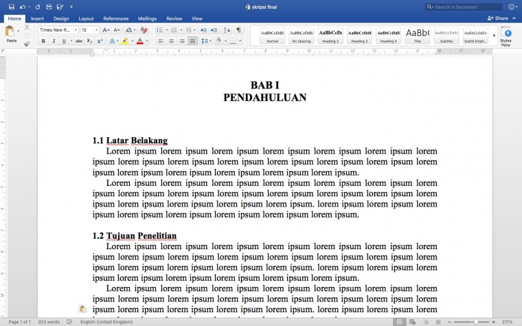Apply subscript formatting
Screen dimensions: 522x326
coord(89,41)
